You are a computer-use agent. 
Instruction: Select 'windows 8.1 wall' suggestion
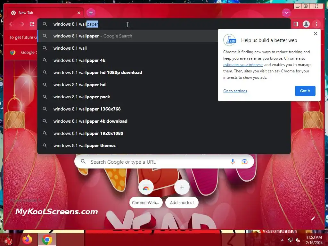point(128,48)
